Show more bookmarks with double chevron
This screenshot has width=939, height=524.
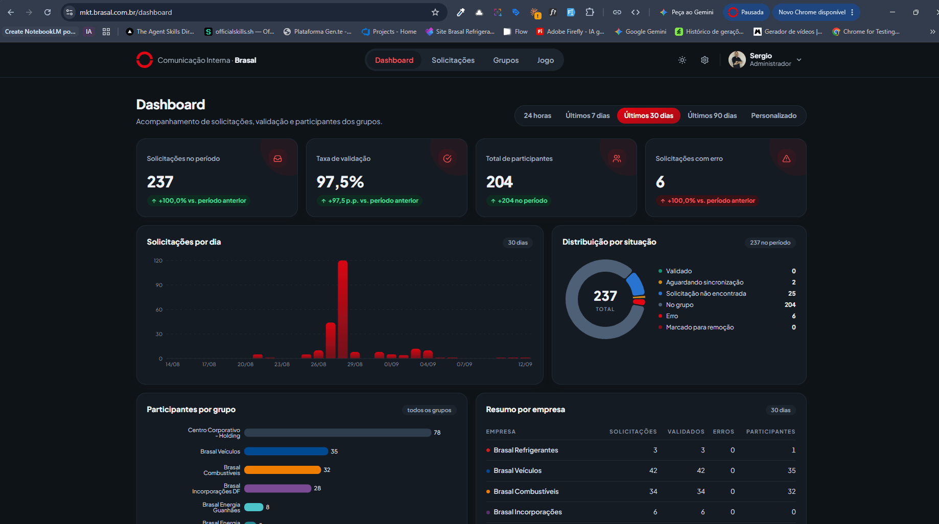pos(932,32)
